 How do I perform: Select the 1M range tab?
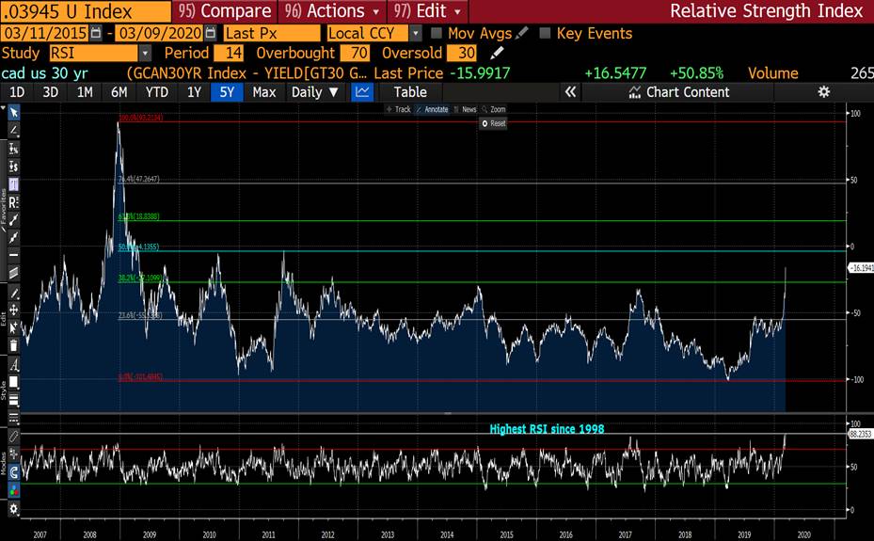point(85,92)
